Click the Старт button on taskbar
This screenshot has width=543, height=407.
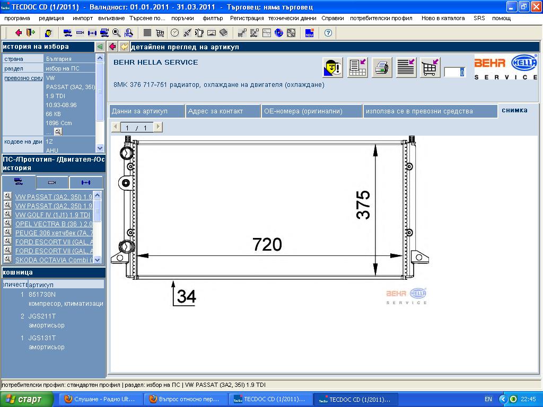pyautogui.click(x=28, y=399)
